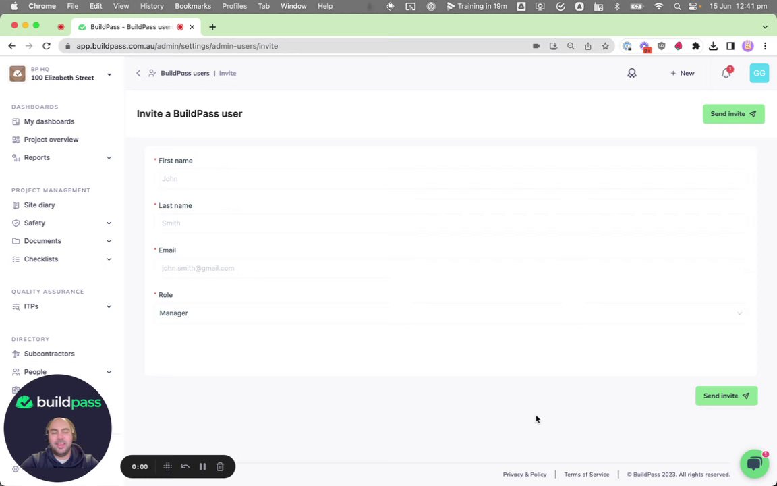Open the Privacy & Policy link

524,474
